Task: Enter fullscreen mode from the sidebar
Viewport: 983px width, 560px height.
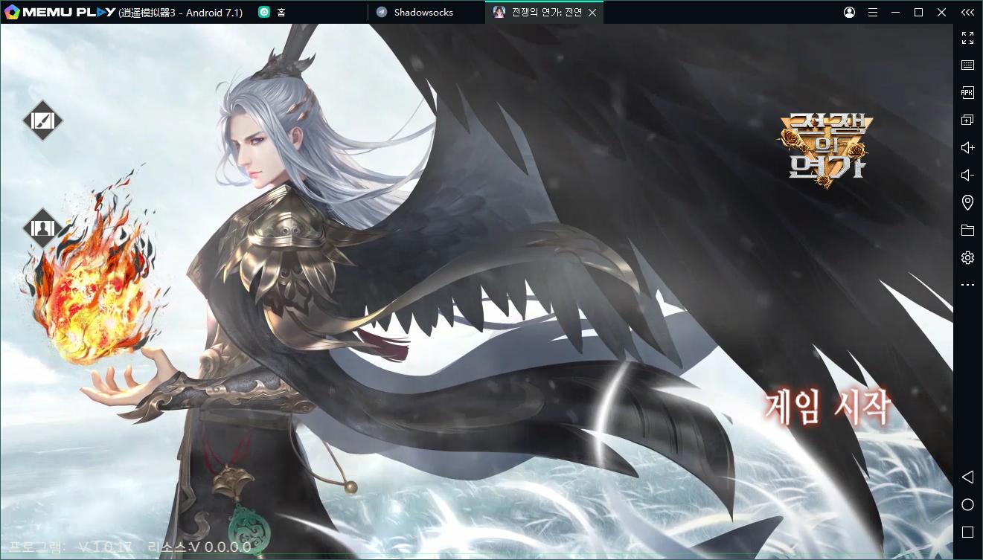Action: [967, 38]
